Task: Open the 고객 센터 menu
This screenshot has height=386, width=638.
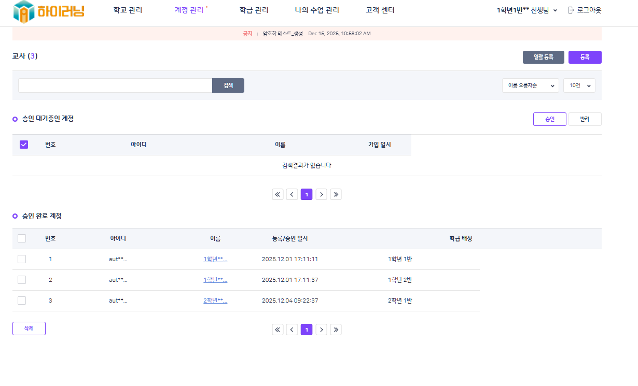Action: click(x=380, y=10)
